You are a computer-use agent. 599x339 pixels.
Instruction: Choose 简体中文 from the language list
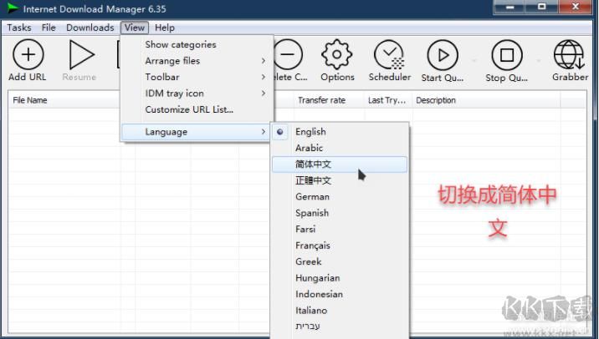pos(314,164)
